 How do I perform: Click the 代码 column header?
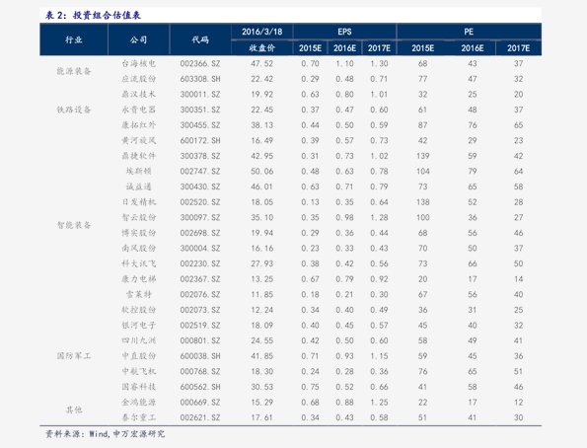click(200, 39)
